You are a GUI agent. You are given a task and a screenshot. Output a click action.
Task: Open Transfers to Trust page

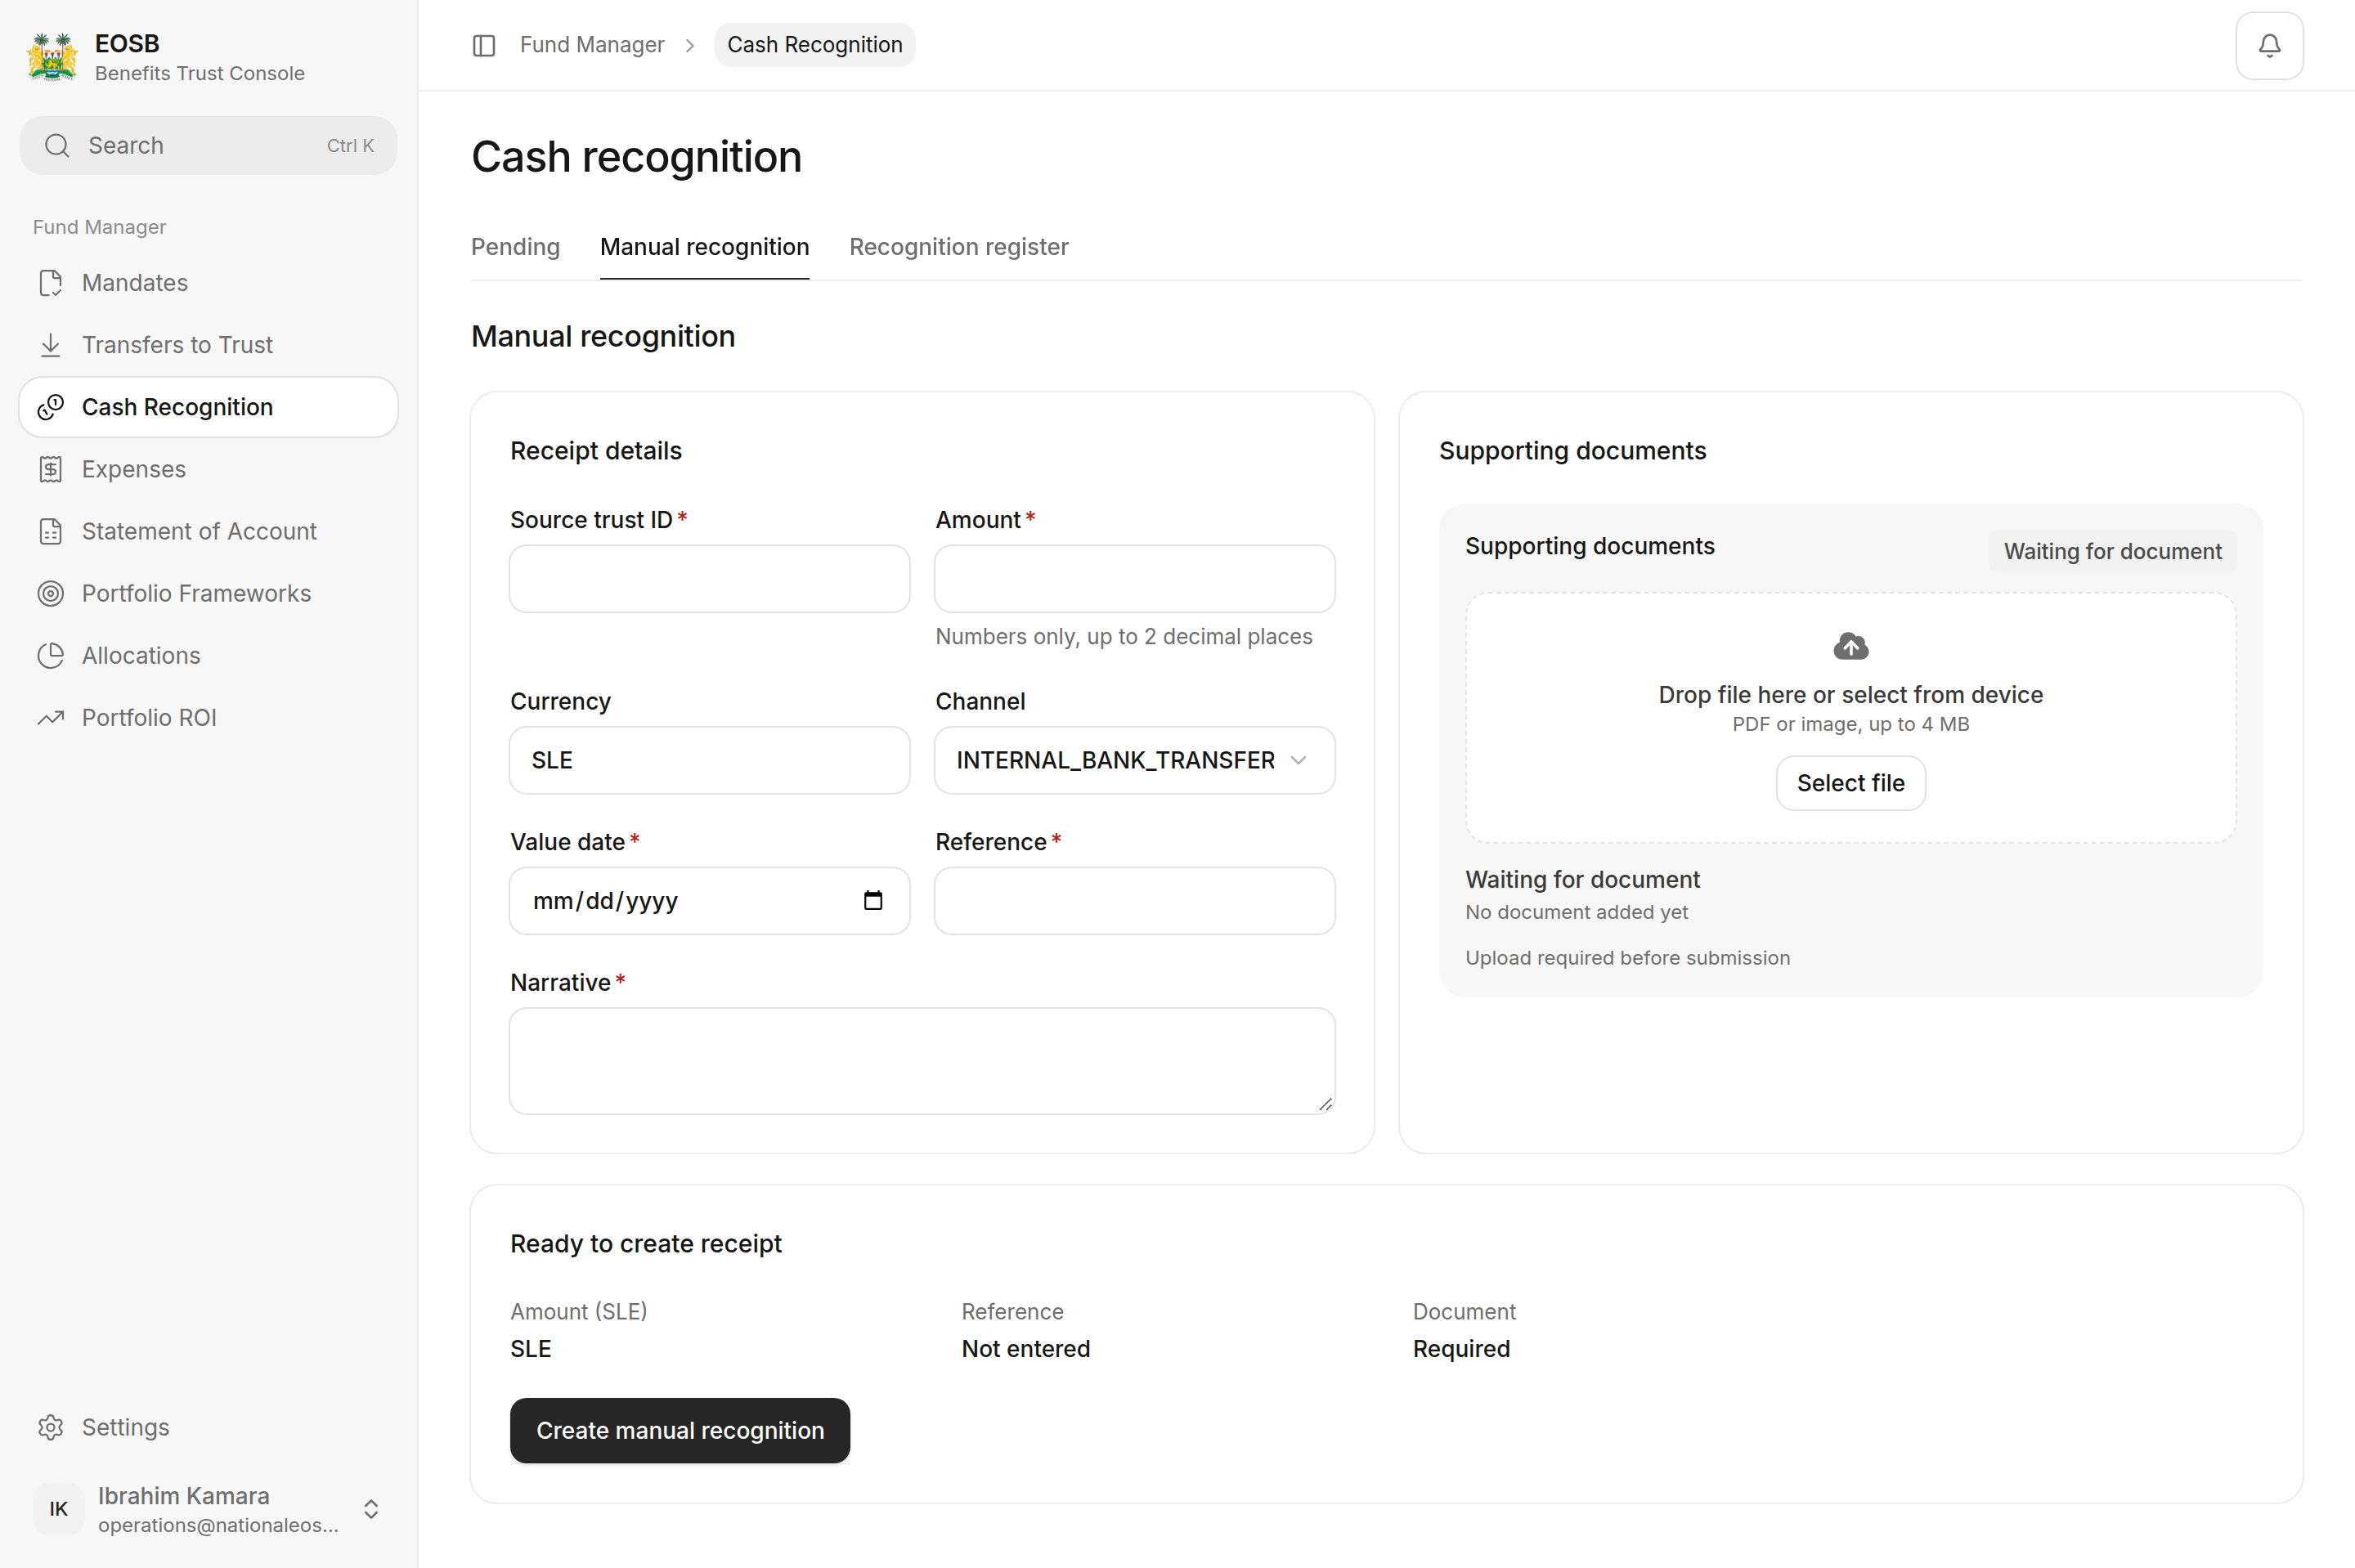pyautogui.click(x=208, y=345)
